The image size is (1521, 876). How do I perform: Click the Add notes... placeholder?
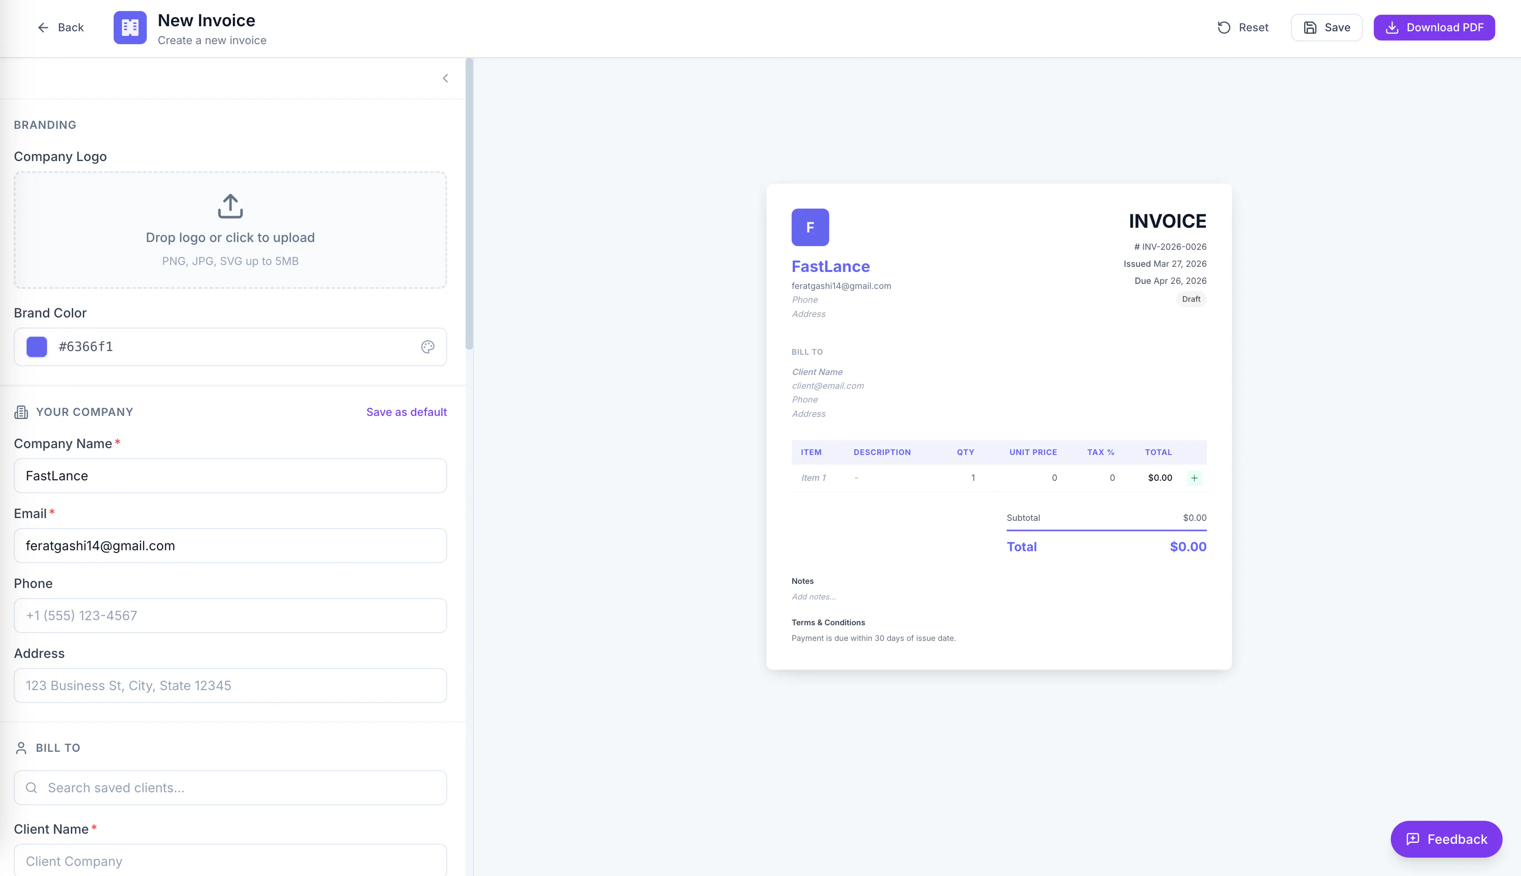tap(813, 597)
